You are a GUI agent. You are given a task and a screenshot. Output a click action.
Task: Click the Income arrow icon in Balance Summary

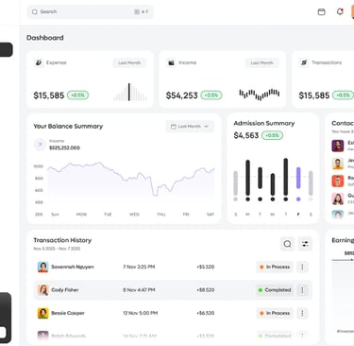coord(40,145)
